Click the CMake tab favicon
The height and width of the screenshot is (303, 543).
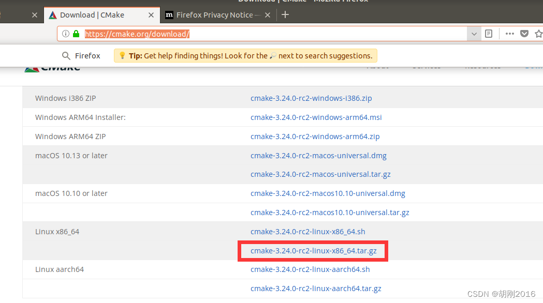(x=53, y=15)
